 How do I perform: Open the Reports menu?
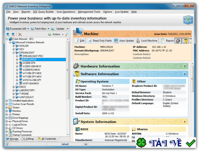coord(26,12)
